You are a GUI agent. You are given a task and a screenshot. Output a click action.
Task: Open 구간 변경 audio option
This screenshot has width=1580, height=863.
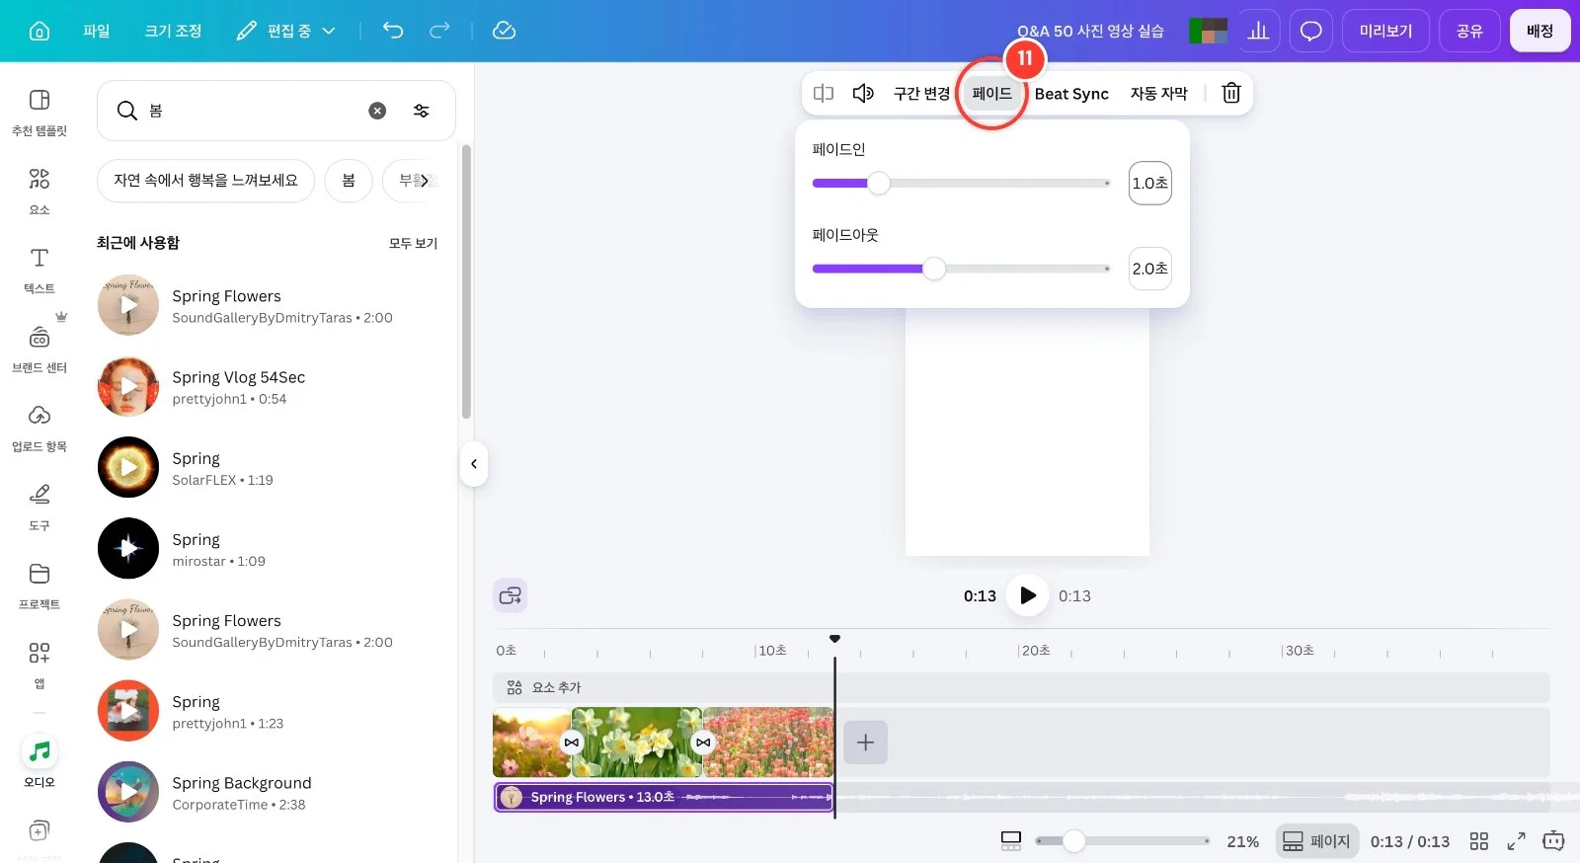coord(920,93)
